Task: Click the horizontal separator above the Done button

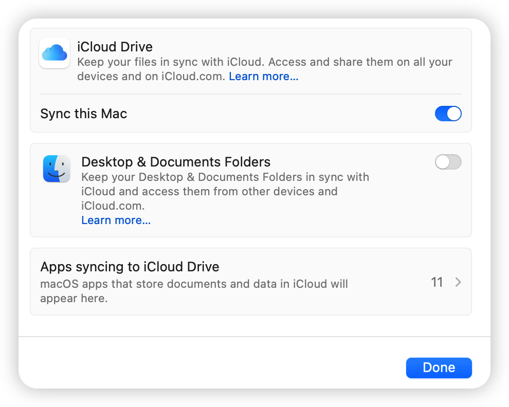Action: point(254,337)
